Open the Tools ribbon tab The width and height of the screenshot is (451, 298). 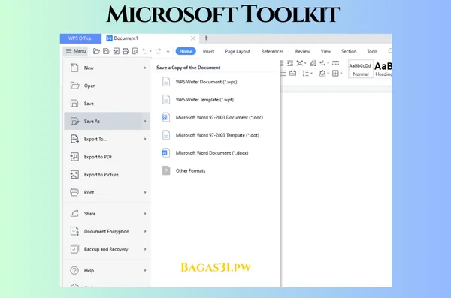coord(372,51)
